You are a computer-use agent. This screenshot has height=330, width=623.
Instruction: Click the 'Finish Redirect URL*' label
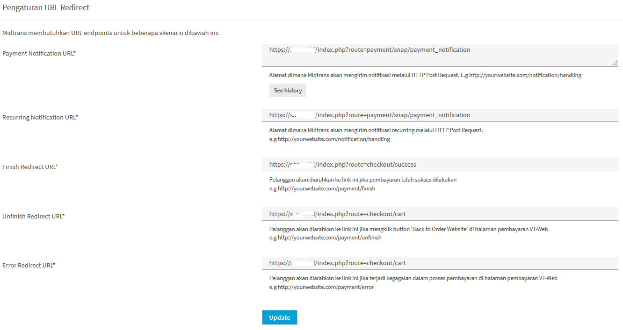30,167
